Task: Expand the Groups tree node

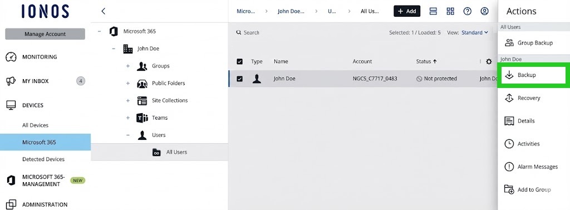Action: 127,66
